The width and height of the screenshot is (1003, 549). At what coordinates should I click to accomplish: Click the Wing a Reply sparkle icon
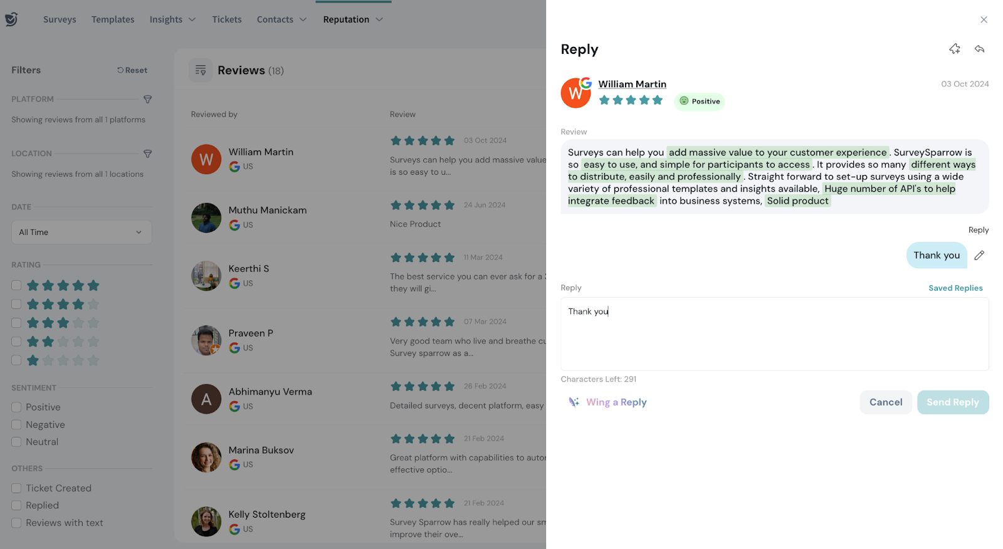pyautogui.click(x=574, y=402)
